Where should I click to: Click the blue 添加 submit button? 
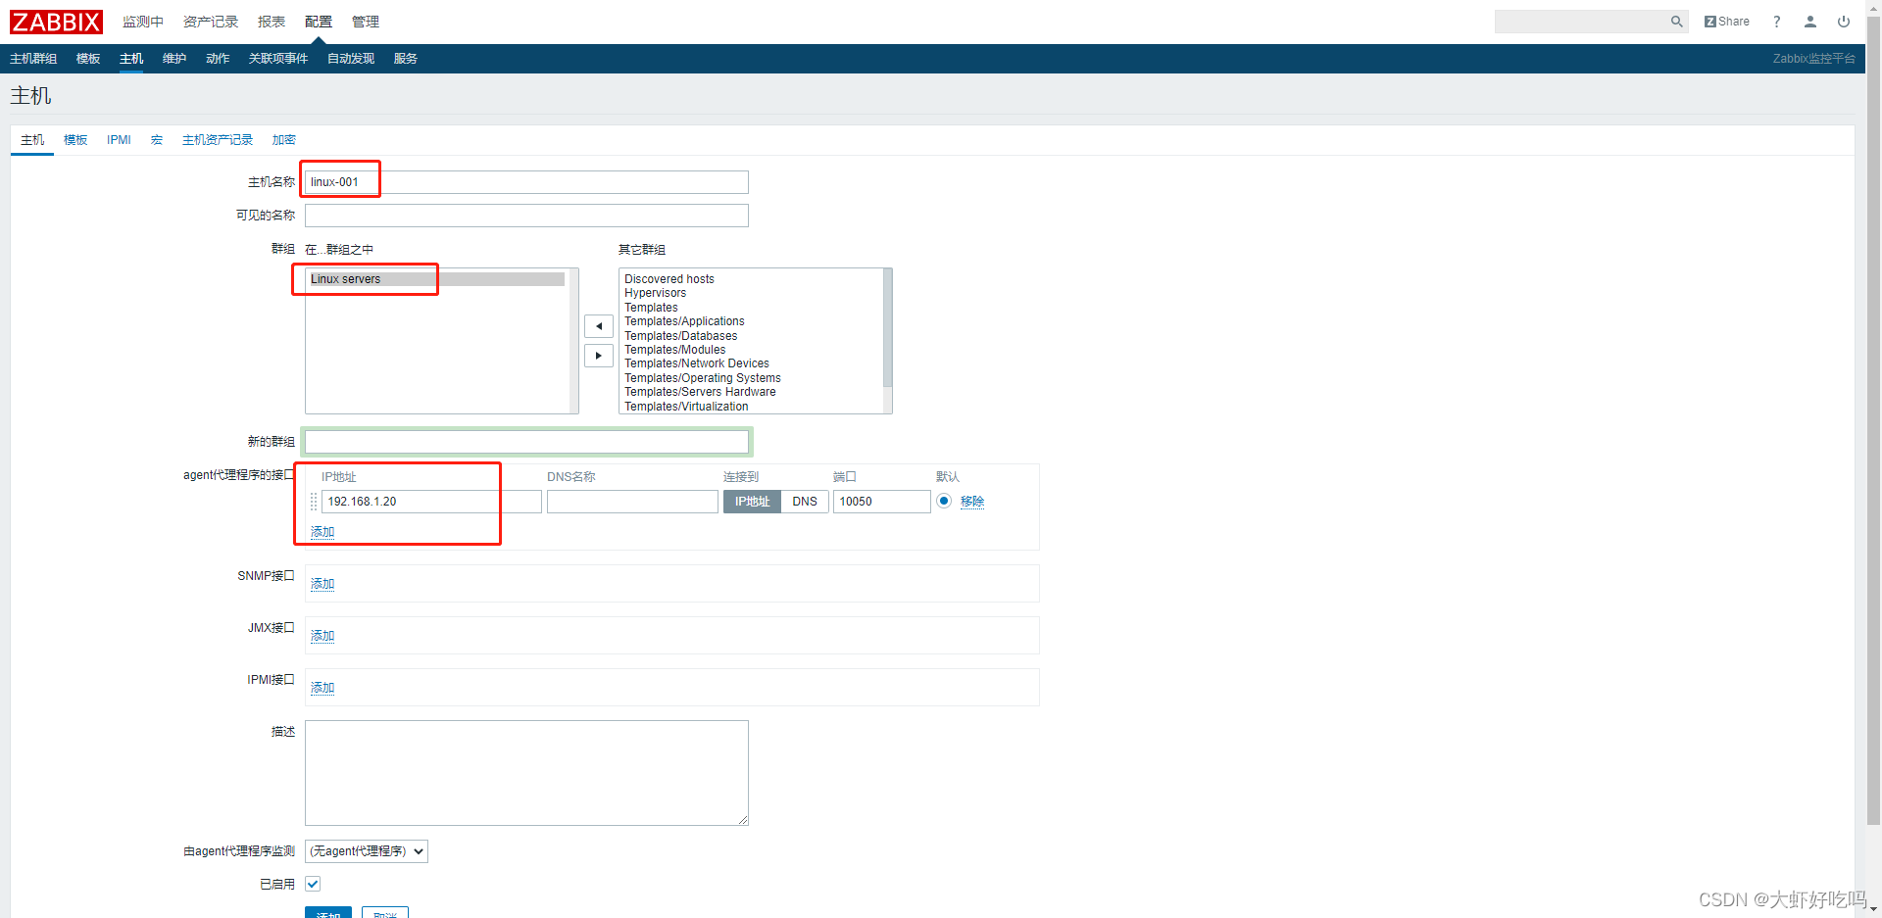coord(328,912)
